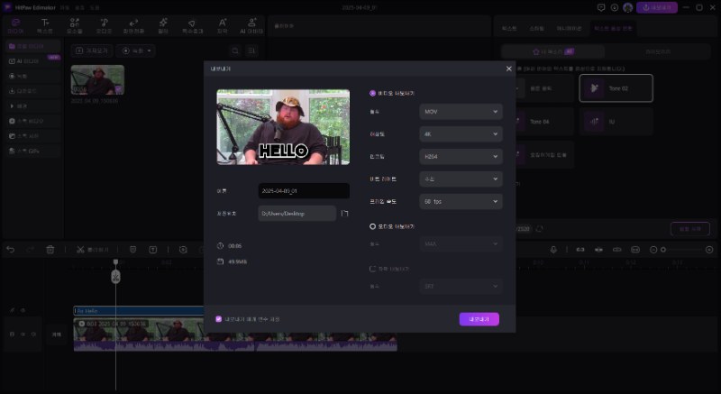Click the delete trash icon above timeline
This screenshot has height=394, width=721.
point(50,250)
